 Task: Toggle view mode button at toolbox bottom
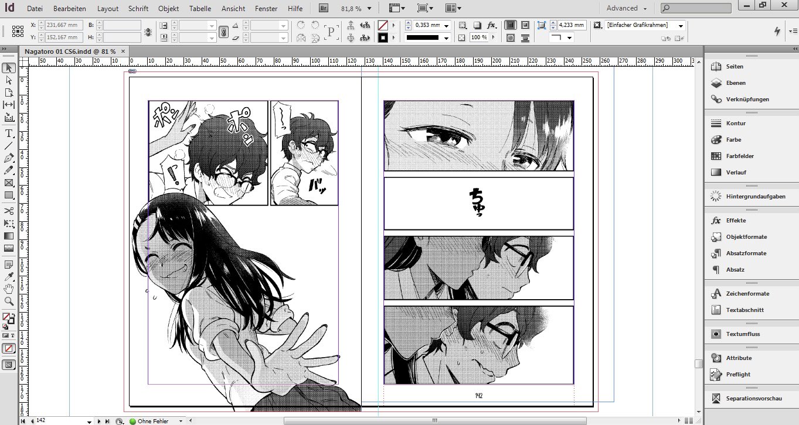pyautogui.click(x=9, y=364)
